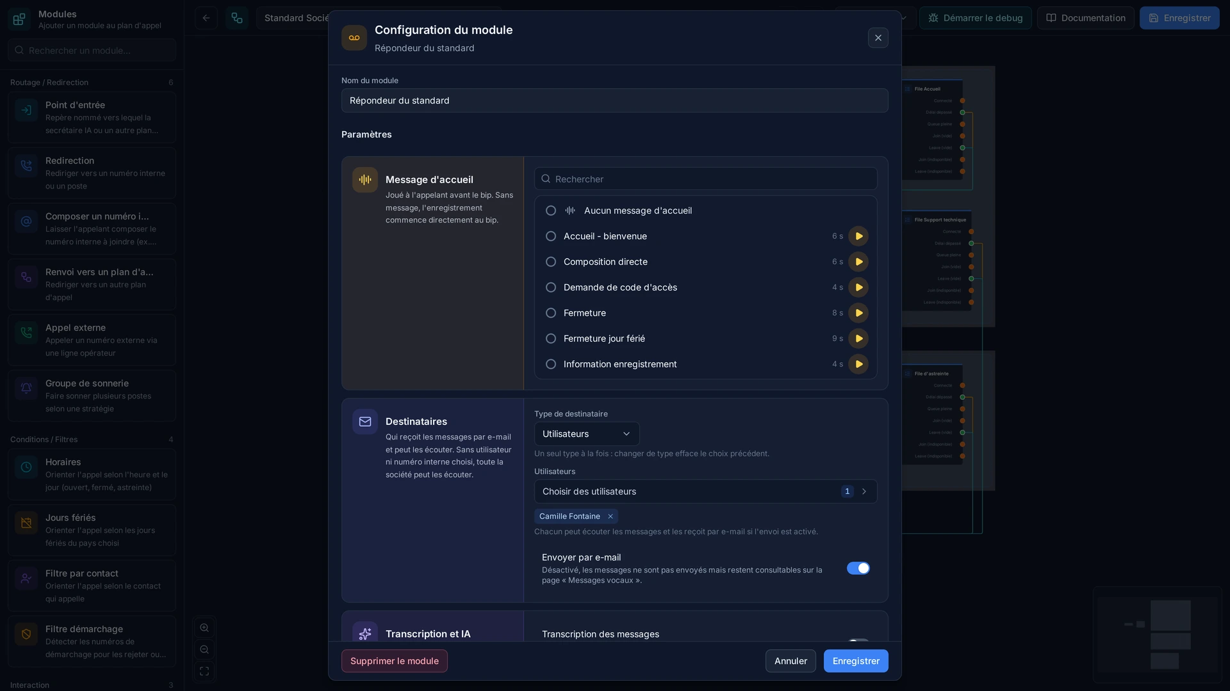1230x691 pixels.
Task: Toggle the Envoyer par e-mail switch
Action: 858,568
